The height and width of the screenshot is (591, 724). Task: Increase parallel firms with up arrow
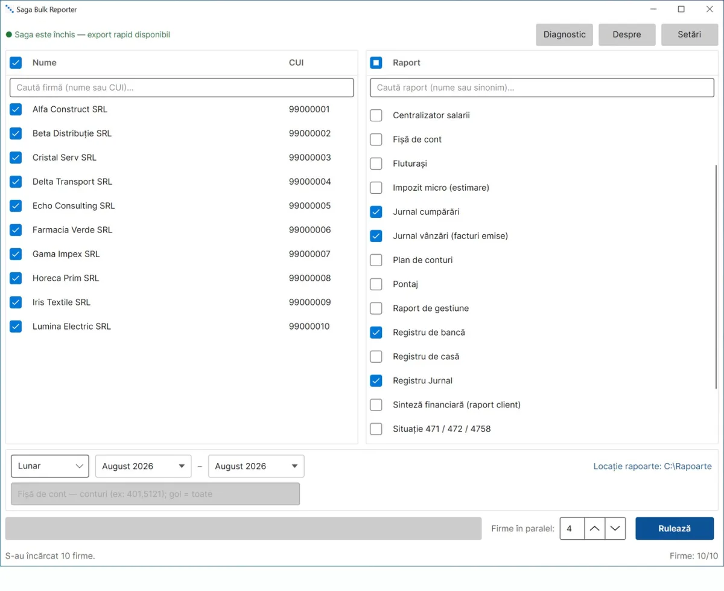point(594,528)
